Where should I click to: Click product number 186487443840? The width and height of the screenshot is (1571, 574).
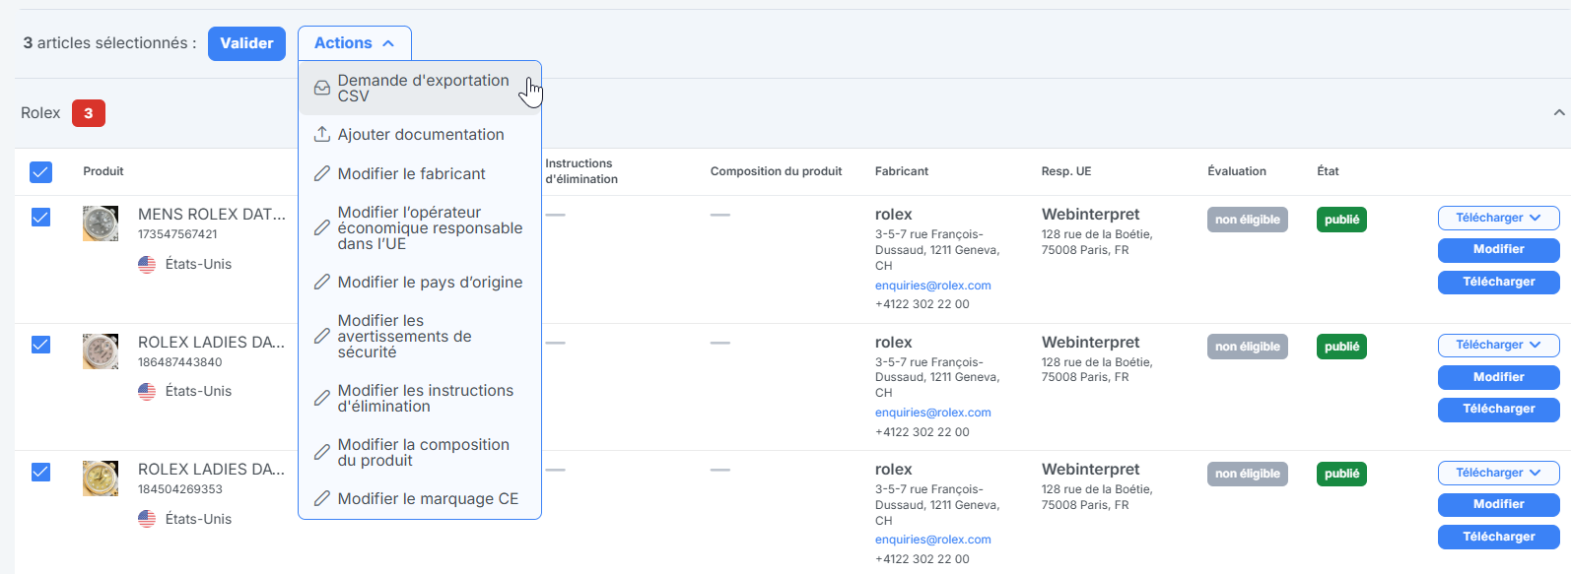179,362
